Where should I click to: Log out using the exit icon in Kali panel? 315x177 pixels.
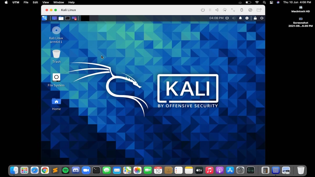(x=262, y=18)
